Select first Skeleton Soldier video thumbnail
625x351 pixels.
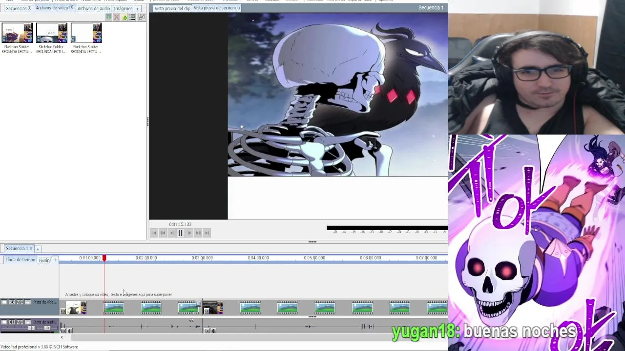coord(17,33)
